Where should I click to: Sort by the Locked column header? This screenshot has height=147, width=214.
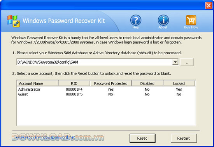point(179,83)
